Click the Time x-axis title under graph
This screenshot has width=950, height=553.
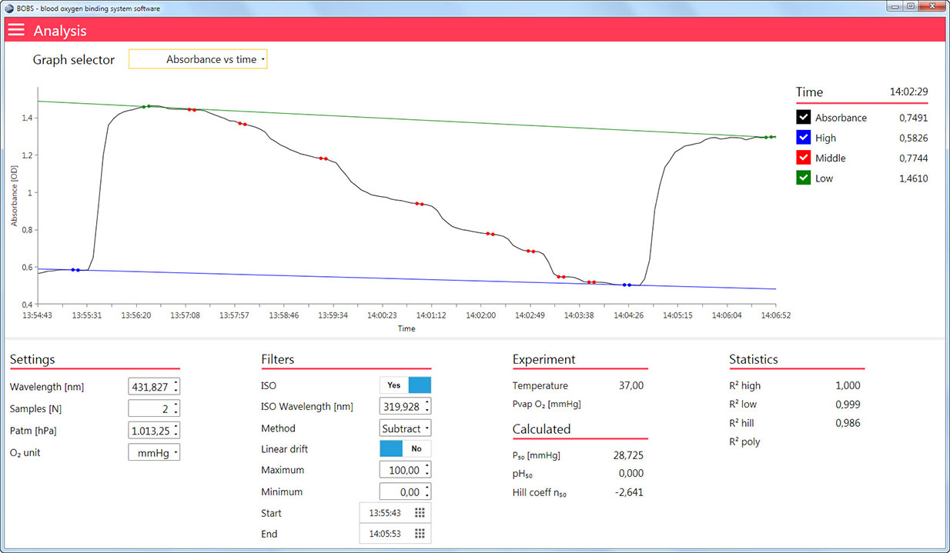click(406, 328)
